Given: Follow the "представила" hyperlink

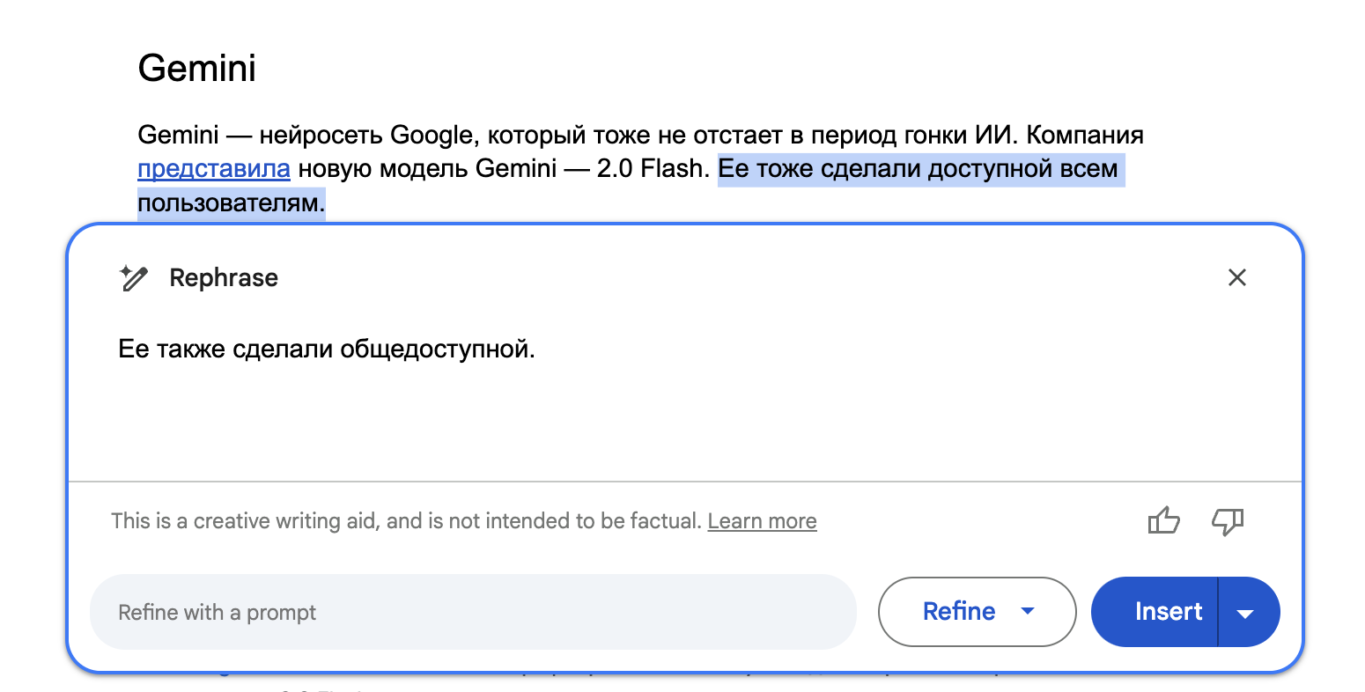Looking at the screenshot, I should tap(214, 168).
